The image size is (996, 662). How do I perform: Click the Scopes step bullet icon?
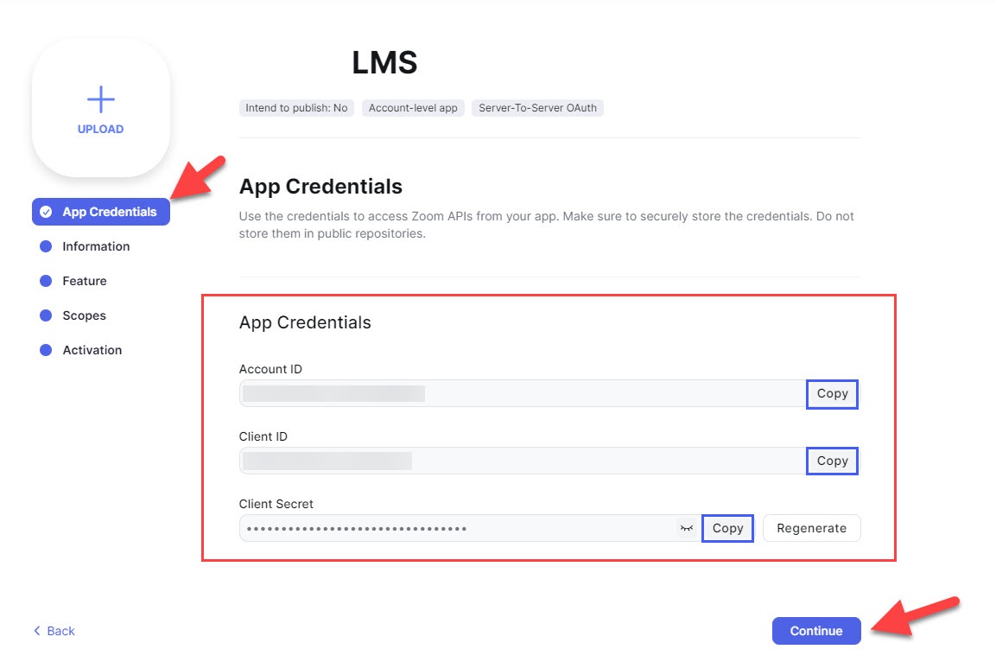pyautogui.click(x=46, y=315)
